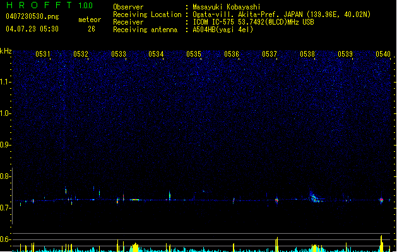Viewport: 397px width, 252px height.
Task: Click the 0539 time marker
Action: [345, 54]
